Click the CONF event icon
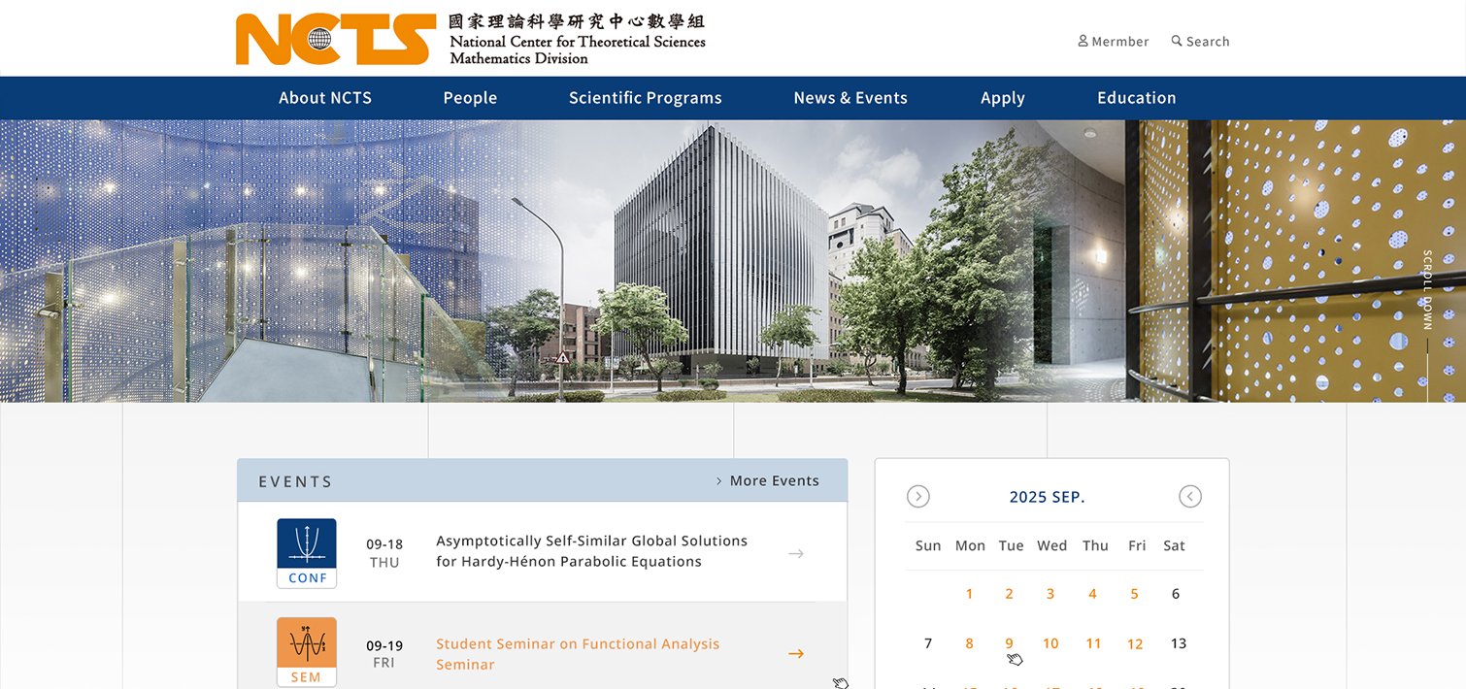 [x=307, y=553]
